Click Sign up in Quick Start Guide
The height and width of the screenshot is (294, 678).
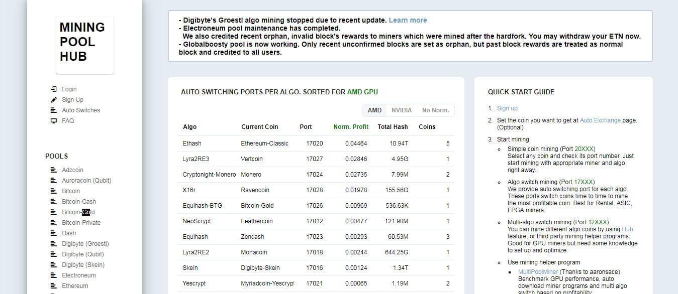pos(507,108)
